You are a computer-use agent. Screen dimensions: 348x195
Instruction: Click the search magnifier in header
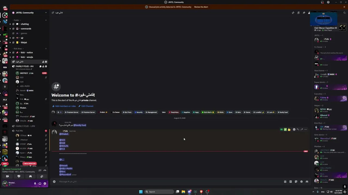(344, 13)
